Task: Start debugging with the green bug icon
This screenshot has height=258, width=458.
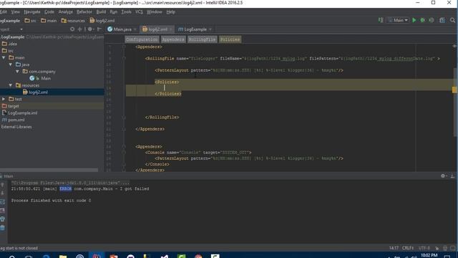Action: (423, 20)
